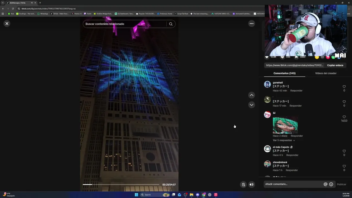Mute the video with the speaker icon

coord(251,185)
